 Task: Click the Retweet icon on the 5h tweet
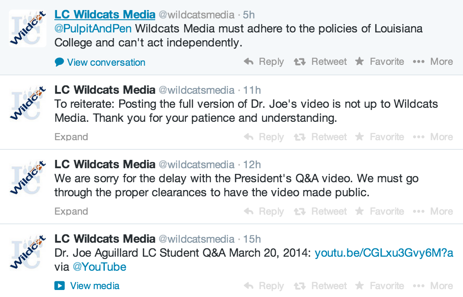pyautogui.click(x=299, y=62)
